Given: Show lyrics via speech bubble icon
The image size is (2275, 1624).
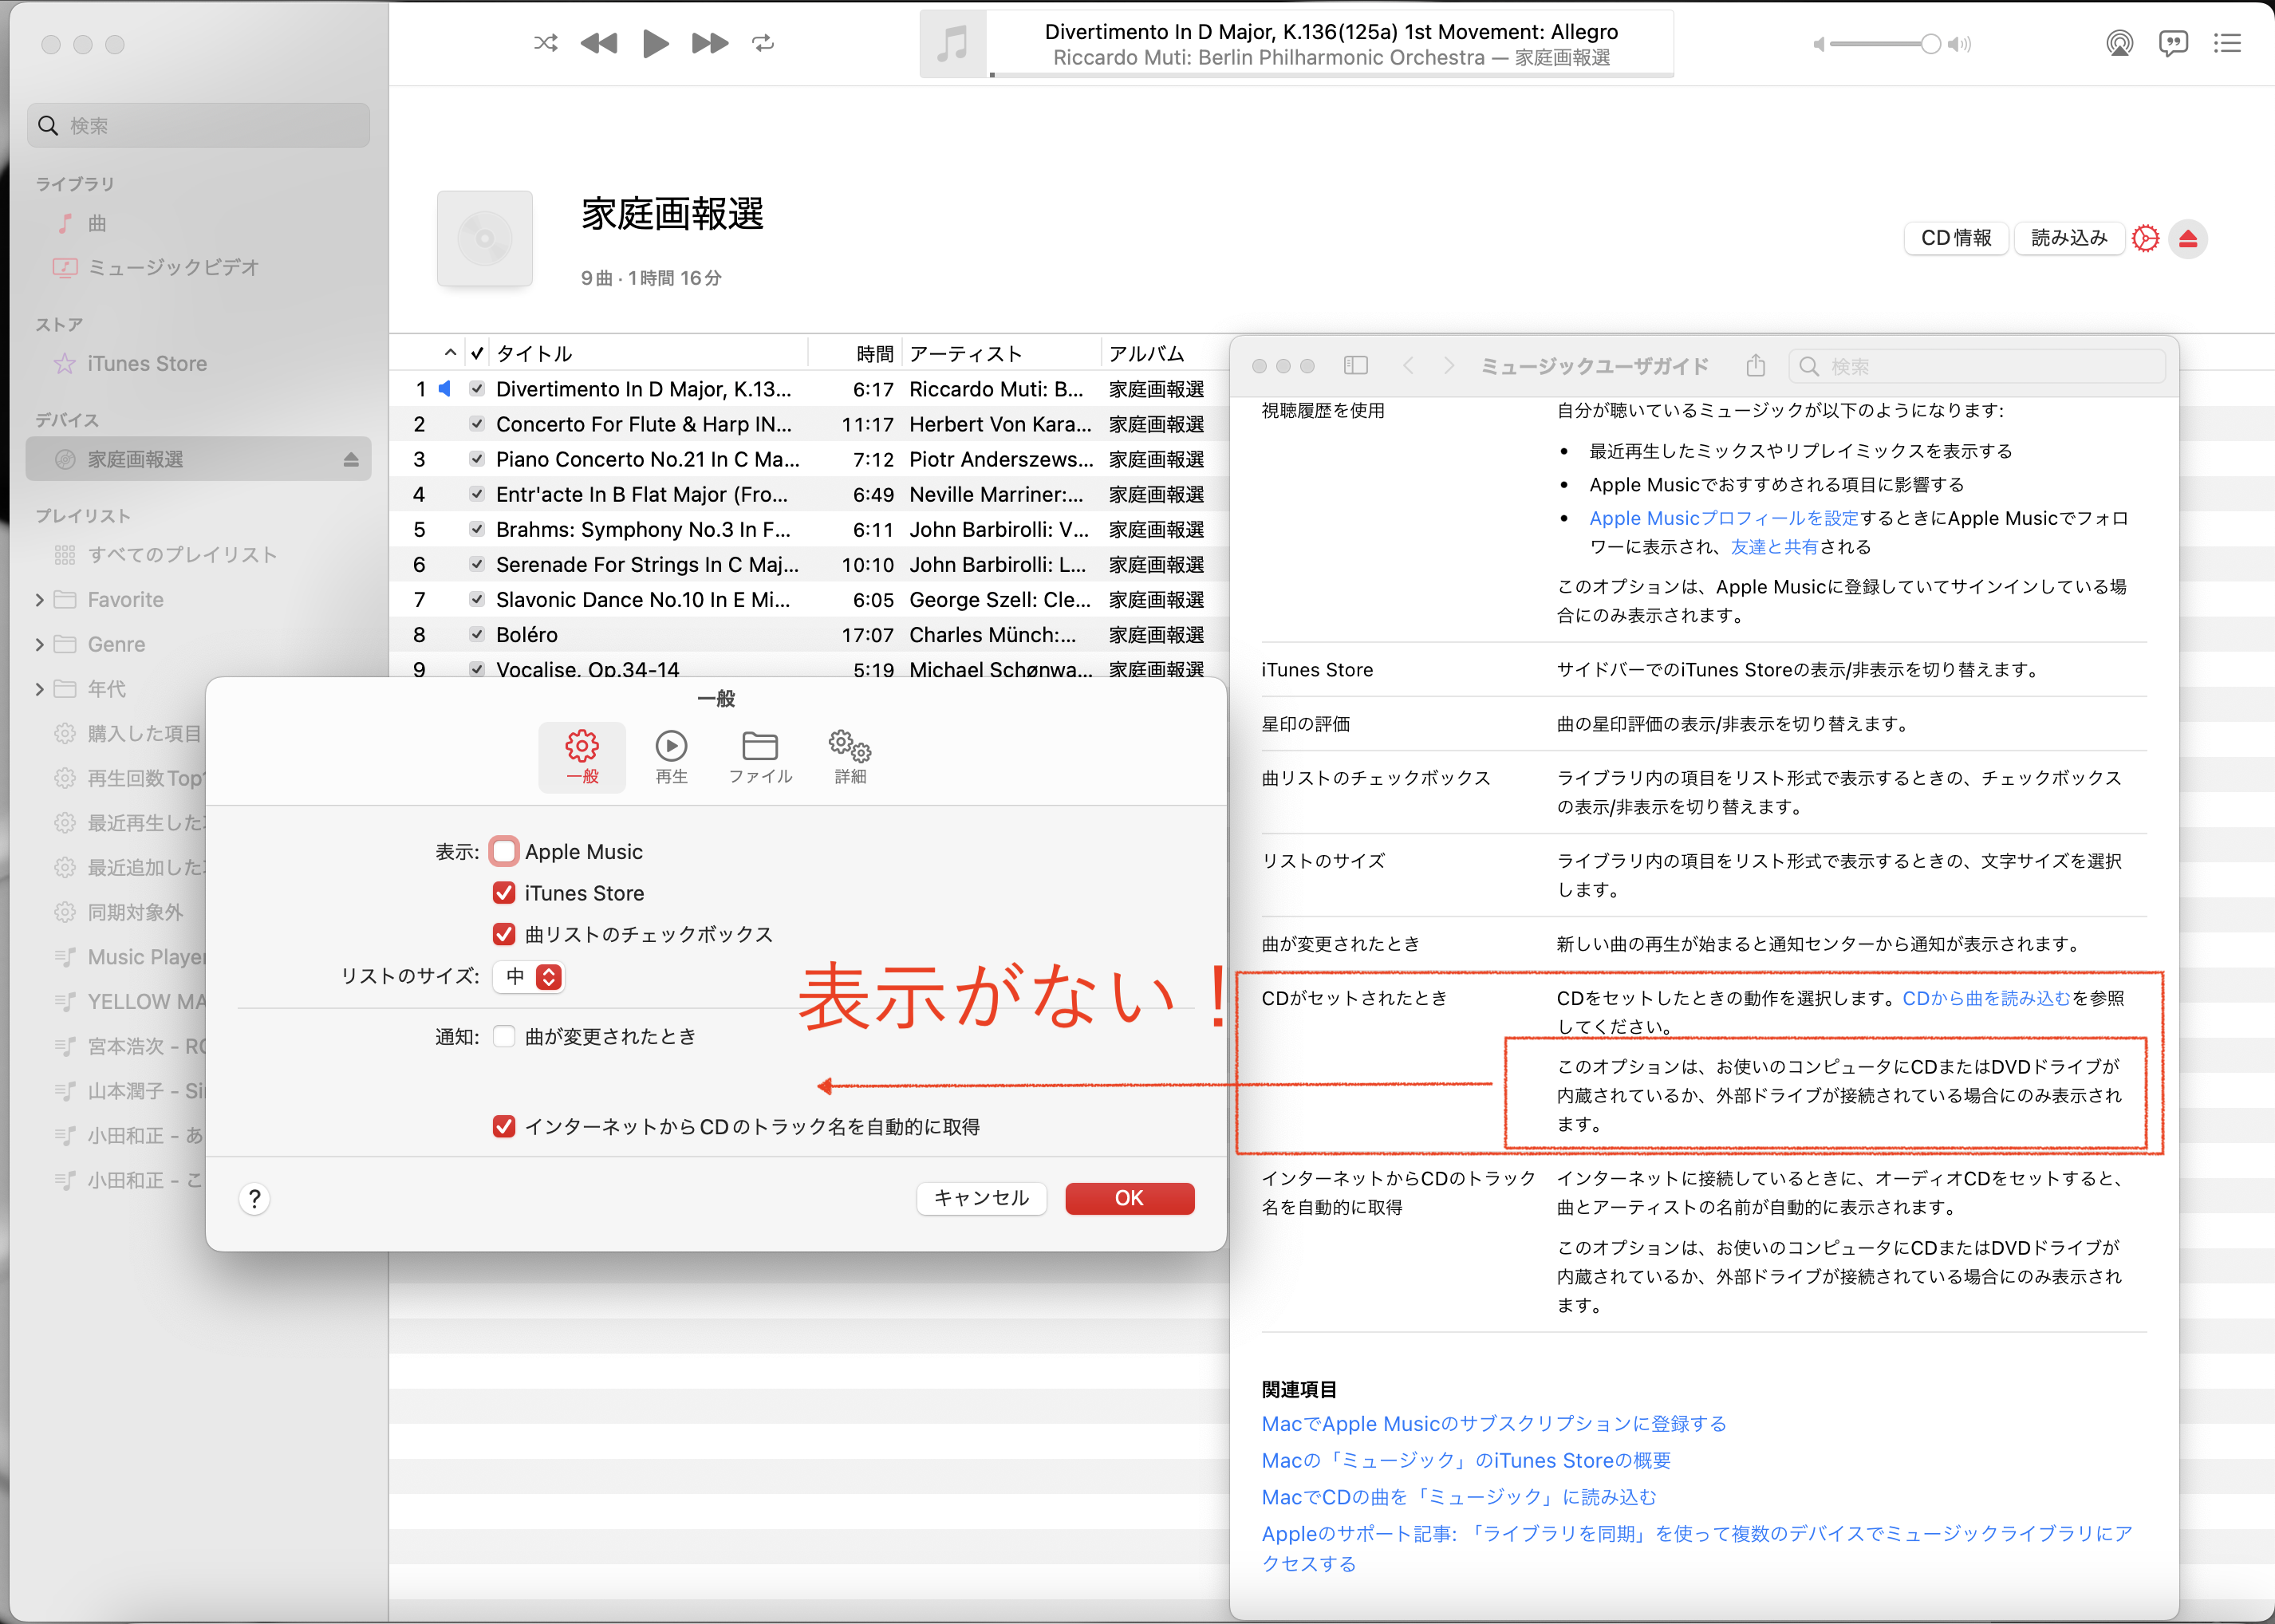Looking at the screenshot, I should pyautogui.click(x=2172, y=43).
